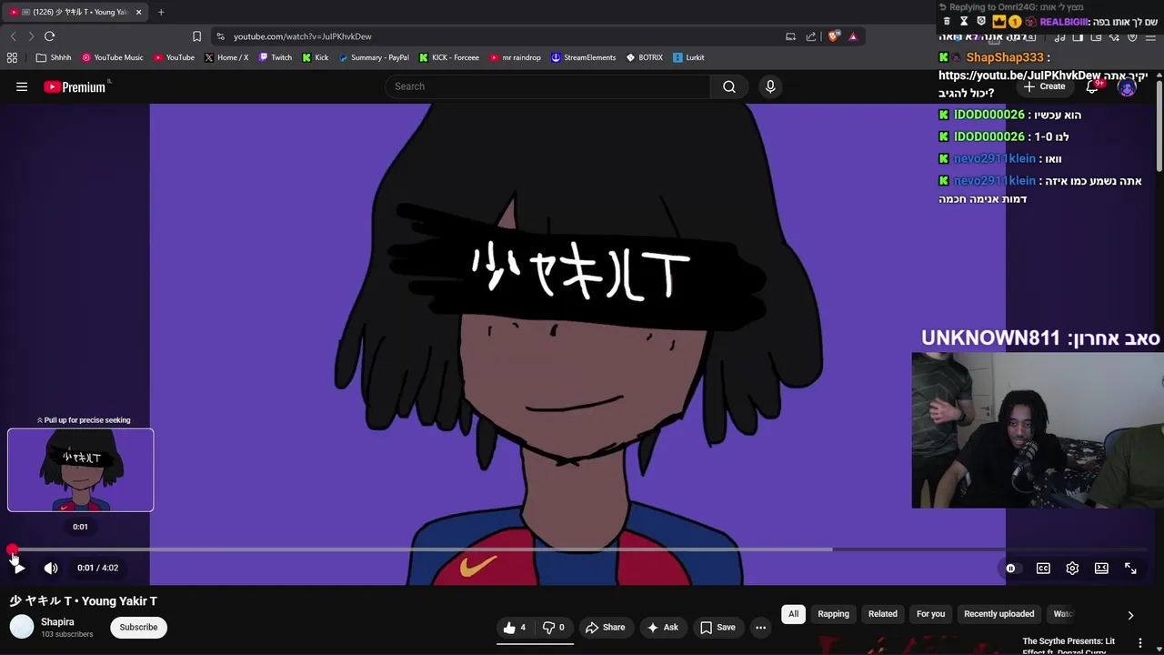Toggle the autoplay switch in player
Screen dimensions: 1164x655
(x=1010, y=568)
